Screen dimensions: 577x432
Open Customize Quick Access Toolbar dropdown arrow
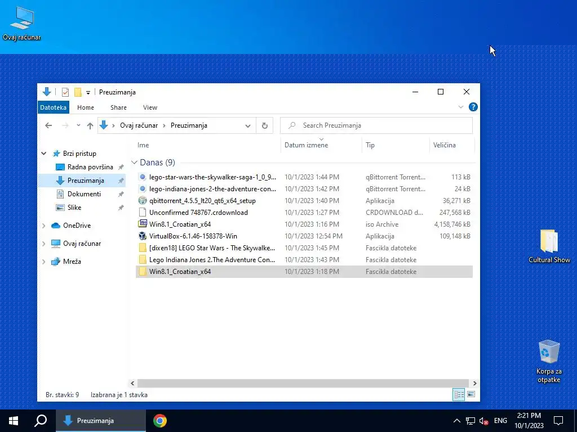tap(88, 93)
